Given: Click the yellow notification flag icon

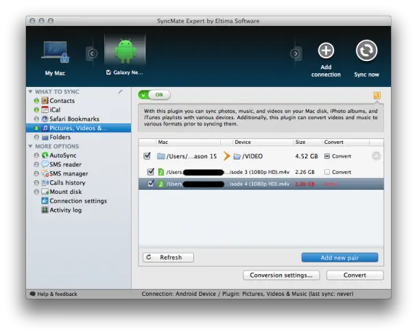Looking at the screenshot, I should pyautogui.click(x=377, y=95).
